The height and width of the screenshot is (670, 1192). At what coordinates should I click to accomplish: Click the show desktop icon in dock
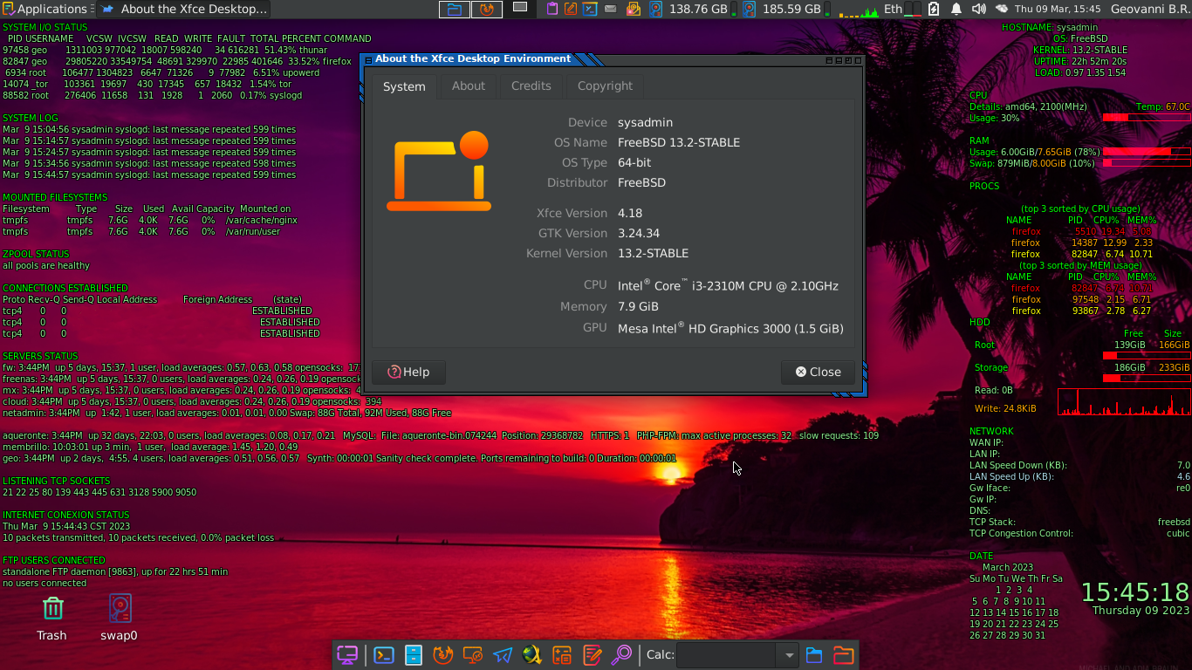(x=347, y=655)
